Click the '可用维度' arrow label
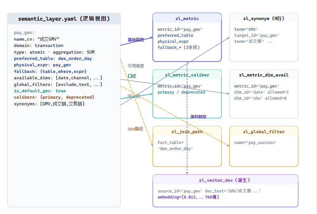 point(136,66)
